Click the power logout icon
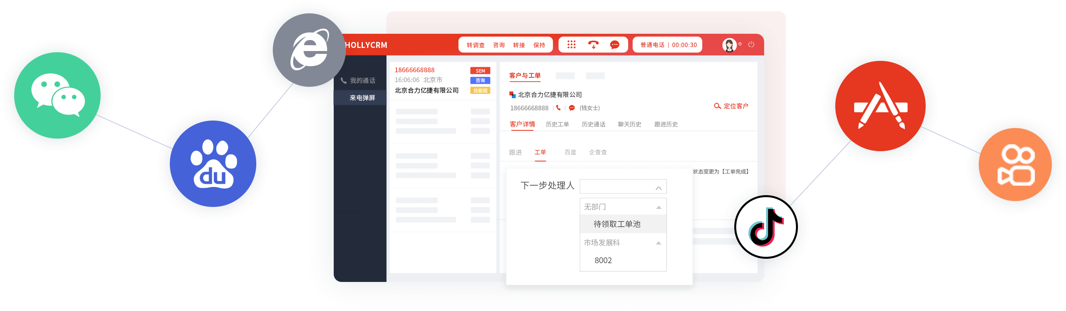The height and width of the screenshot is (311, 1066). (x=751, y=44)
